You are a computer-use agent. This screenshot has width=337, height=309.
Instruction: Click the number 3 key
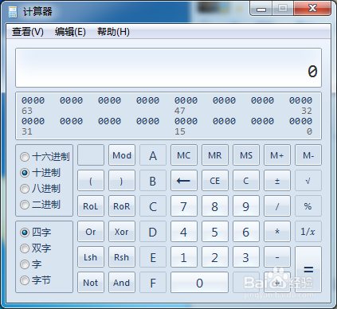pos(246,257)
